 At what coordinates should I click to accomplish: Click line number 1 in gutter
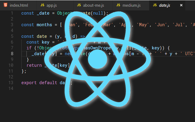point(12,13)
